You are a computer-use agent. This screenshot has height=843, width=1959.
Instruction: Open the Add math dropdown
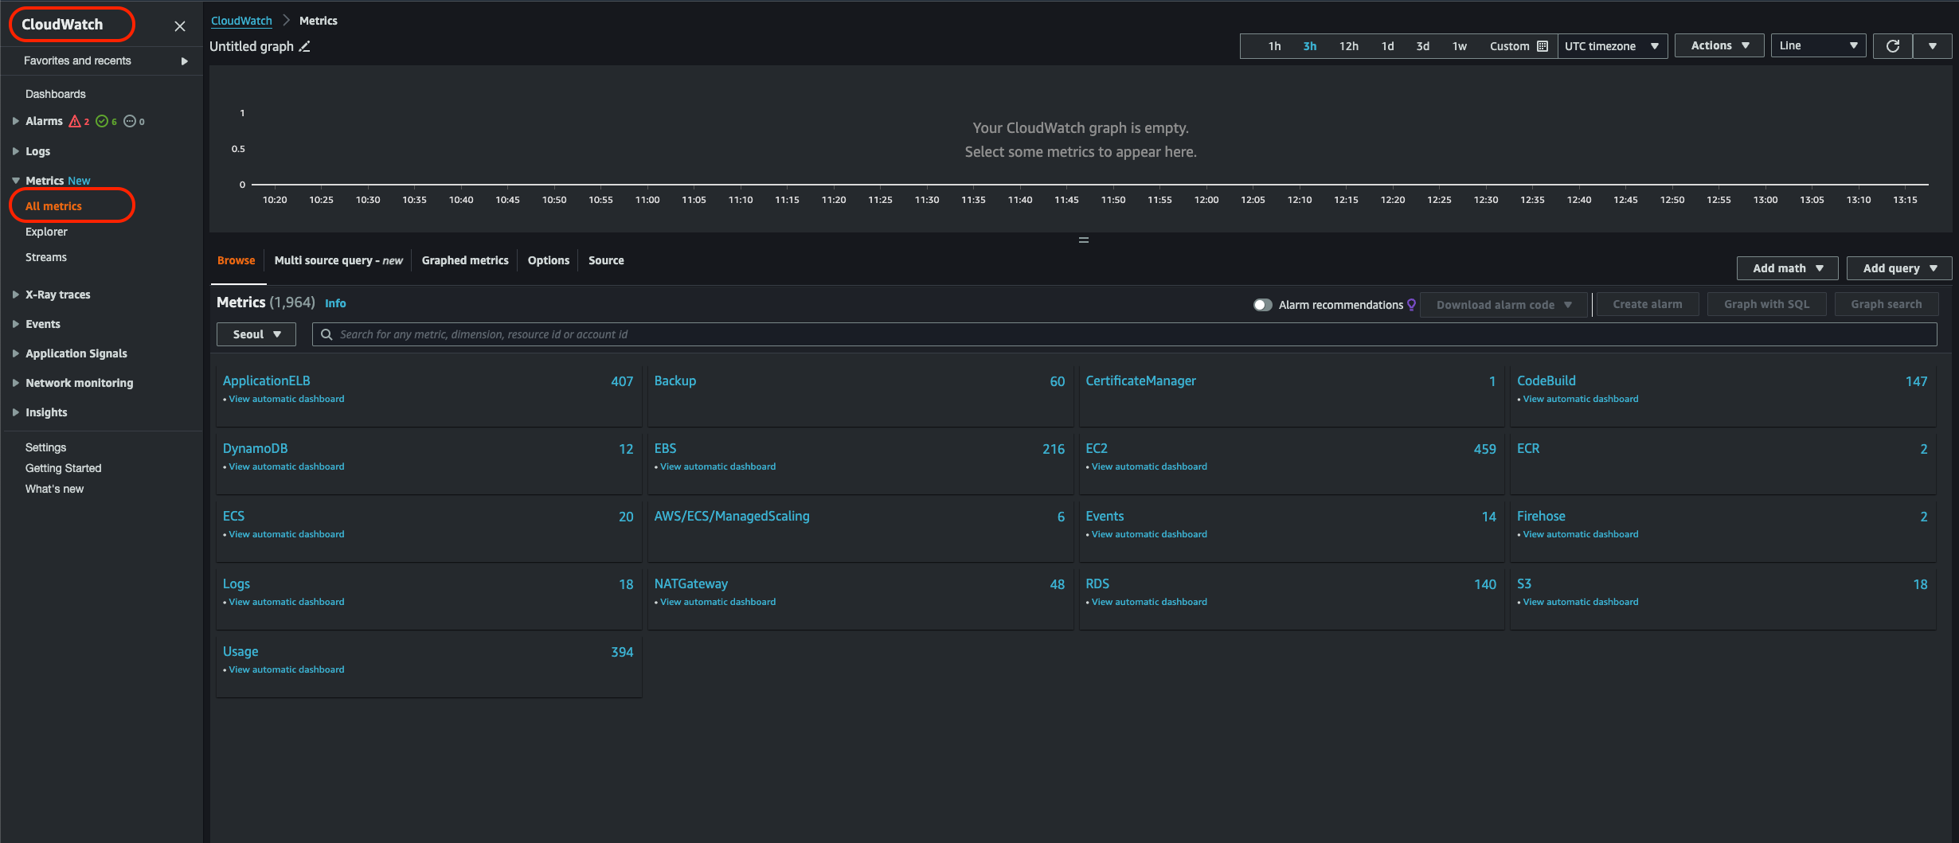[x=1787, y=268]
